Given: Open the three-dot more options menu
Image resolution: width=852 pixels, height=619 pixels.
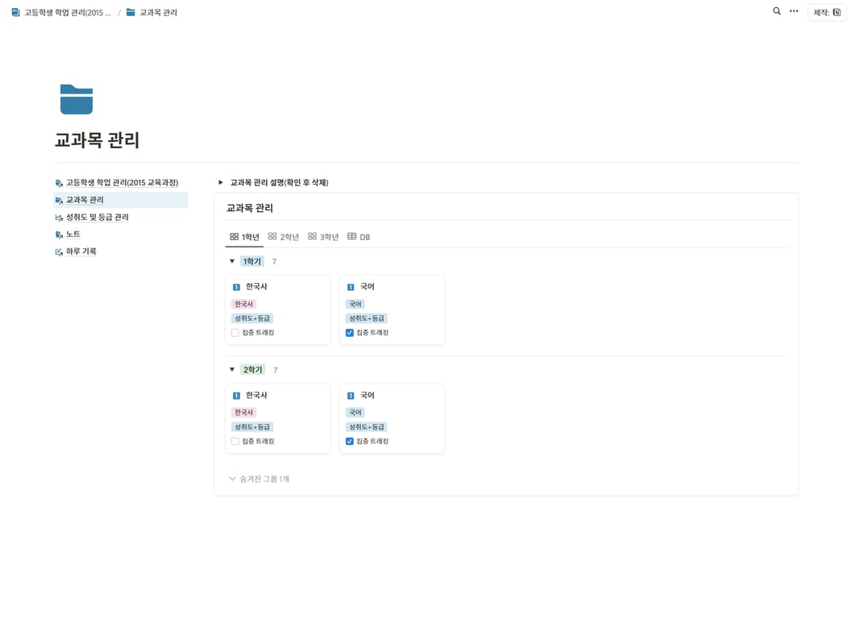Looking at the screenshot, I should pos(794,10).
